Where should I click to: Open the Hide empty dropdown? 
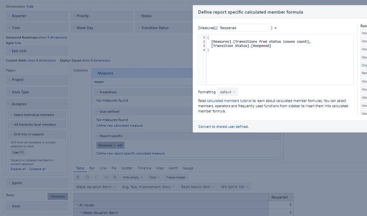(132, 177)
